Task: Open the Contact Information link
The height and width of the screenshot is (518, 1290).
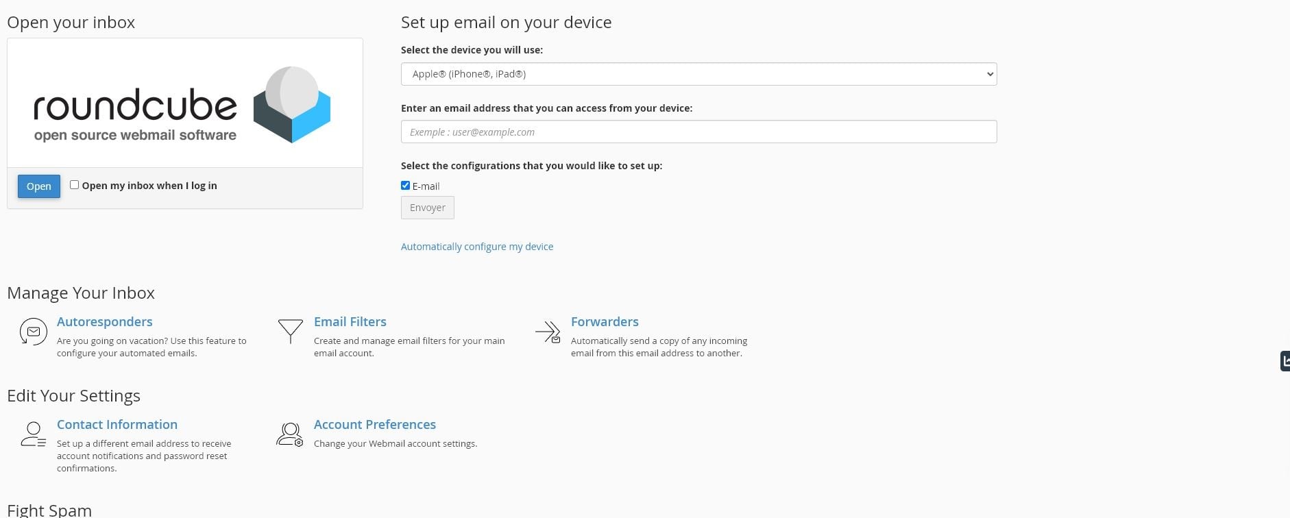Action: [117, 424]
